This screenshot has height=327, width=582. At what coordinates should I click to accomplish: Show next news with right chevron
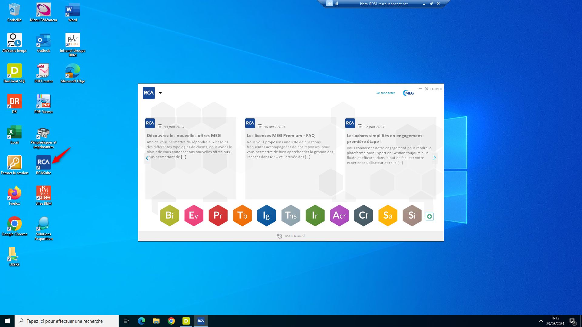coord(434,158)
